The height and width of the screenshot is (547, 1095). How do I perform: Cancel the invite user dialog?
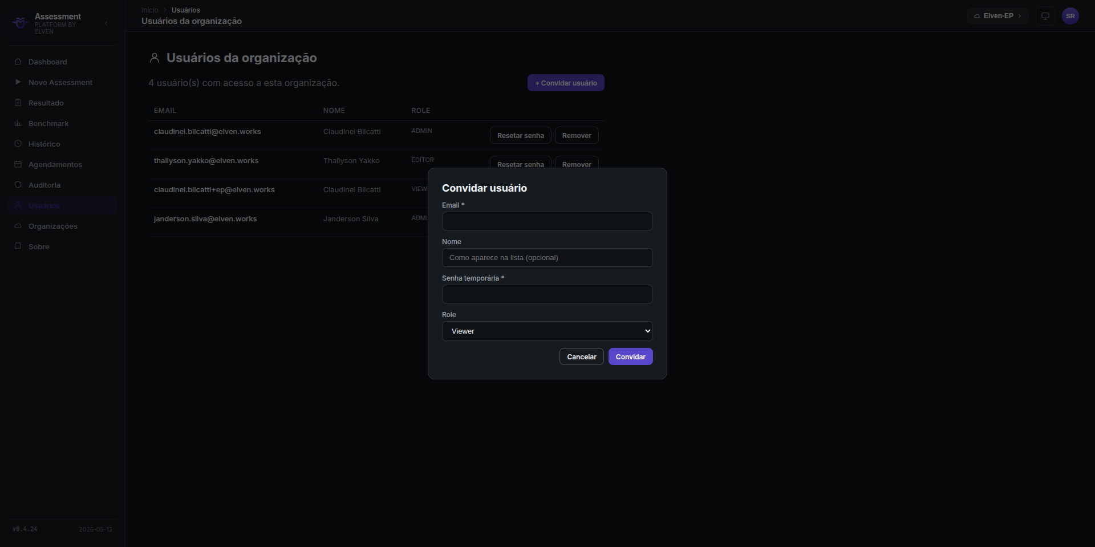[582, 356]
